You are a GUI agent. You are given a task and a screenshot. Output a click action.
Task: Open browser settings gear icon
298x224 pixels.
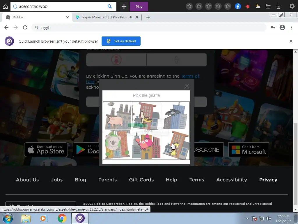pyautogui.click(x=292, y=6)
